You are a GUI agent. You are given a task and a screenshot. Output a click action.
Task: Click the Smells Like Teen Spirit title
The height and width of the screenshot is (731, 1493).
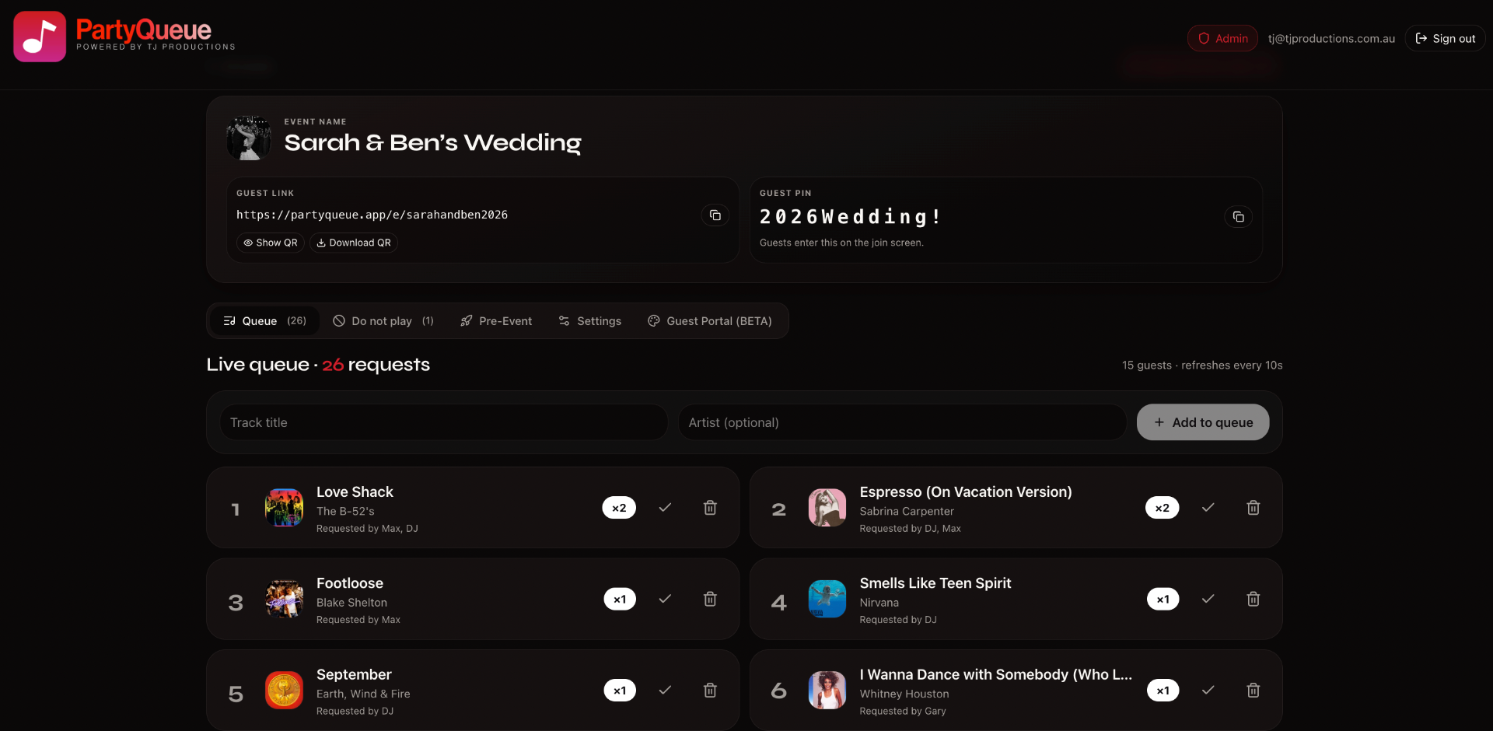click(935, 583)
